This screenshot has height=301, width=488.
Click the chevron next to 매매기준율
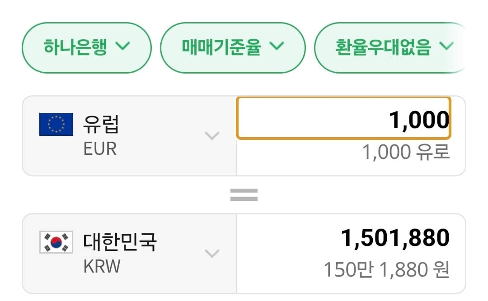click(x=277, y=46)
